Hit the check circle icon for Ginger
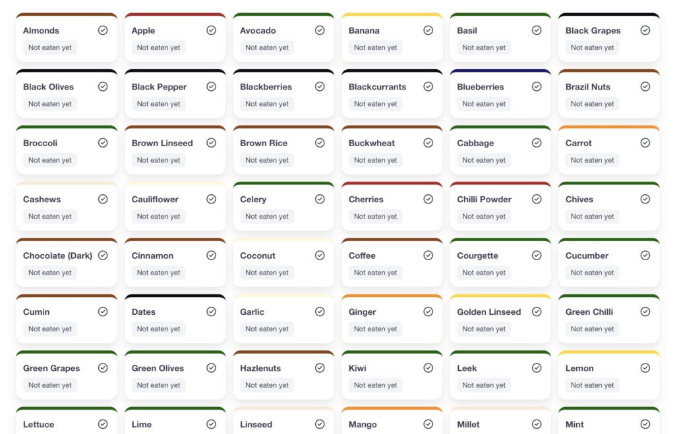Viewport: 679px width, 434px height. pyautogui.click(x=428, y=312)
